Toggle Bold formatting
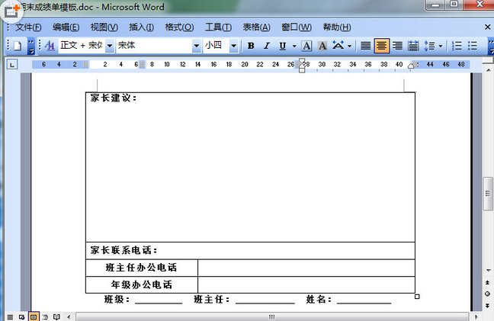The image size is (494, 321). (x=251, y=46)
